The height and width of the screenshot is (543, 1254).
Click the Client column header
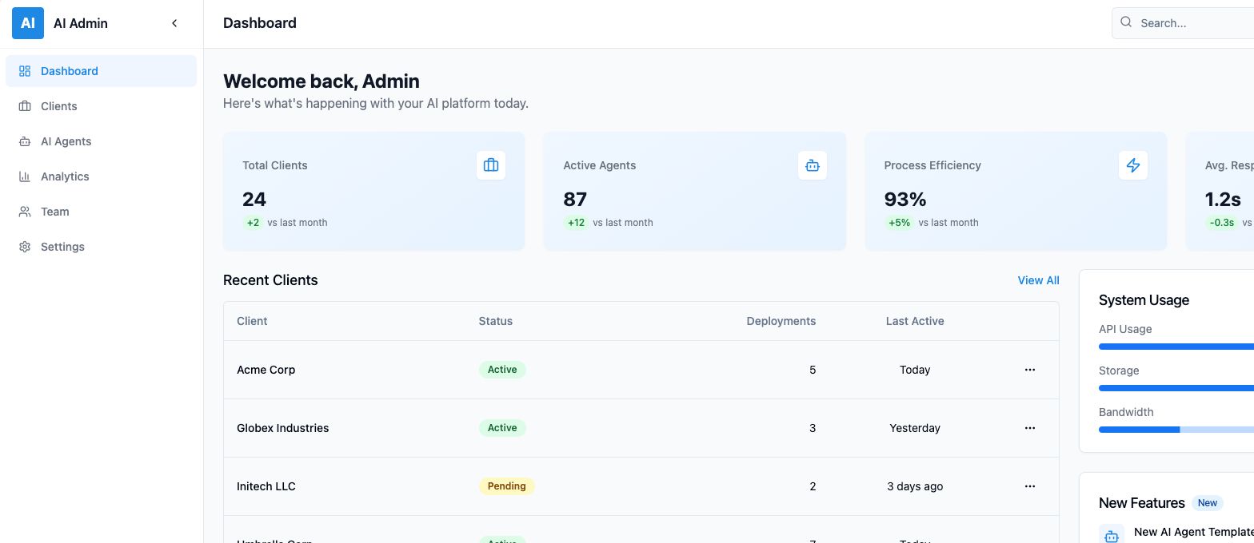(252, 321)
